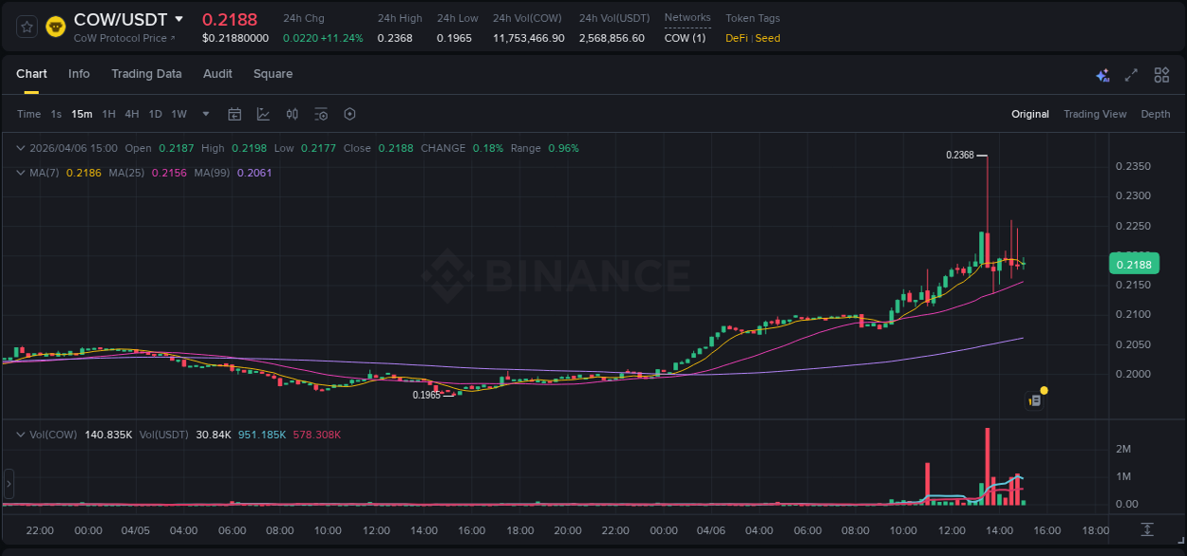Click the auto-fit vertical scale icon

point(1147,528)
